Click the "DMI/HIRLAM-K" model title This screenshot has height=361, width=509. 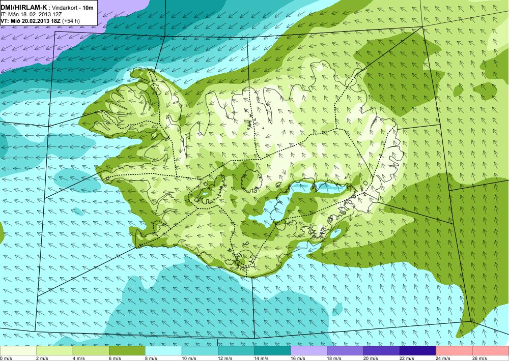tap(24, 7)
